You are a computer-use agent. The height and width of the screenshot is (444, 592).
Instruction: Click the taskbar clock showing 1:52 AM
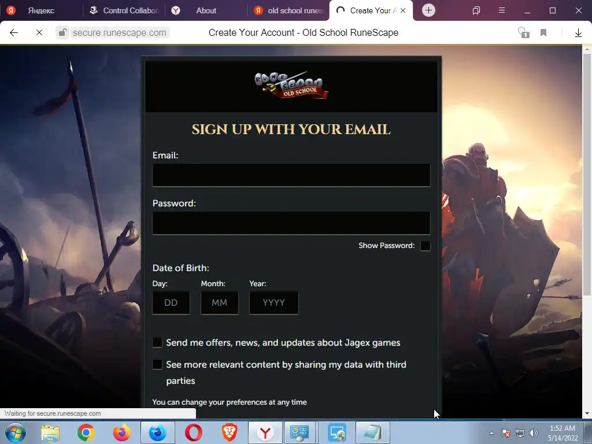point(562,433)
